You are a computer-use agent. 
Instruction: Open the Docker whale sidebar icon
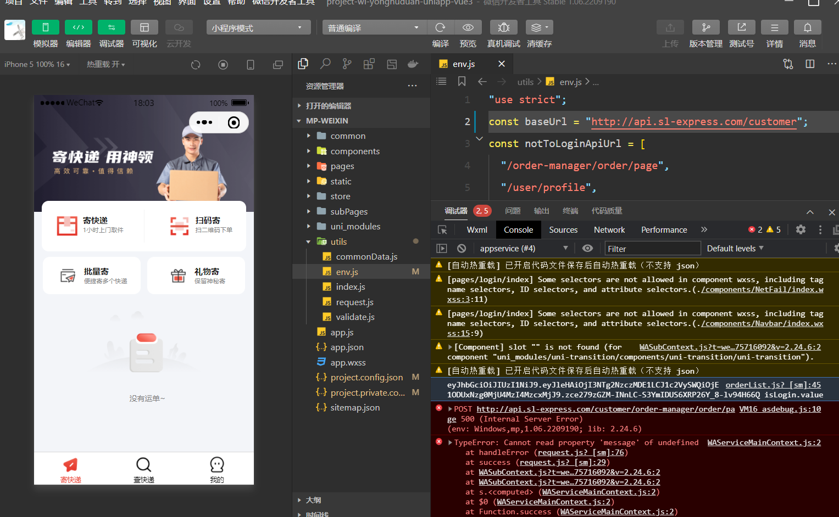click(413, 64)
